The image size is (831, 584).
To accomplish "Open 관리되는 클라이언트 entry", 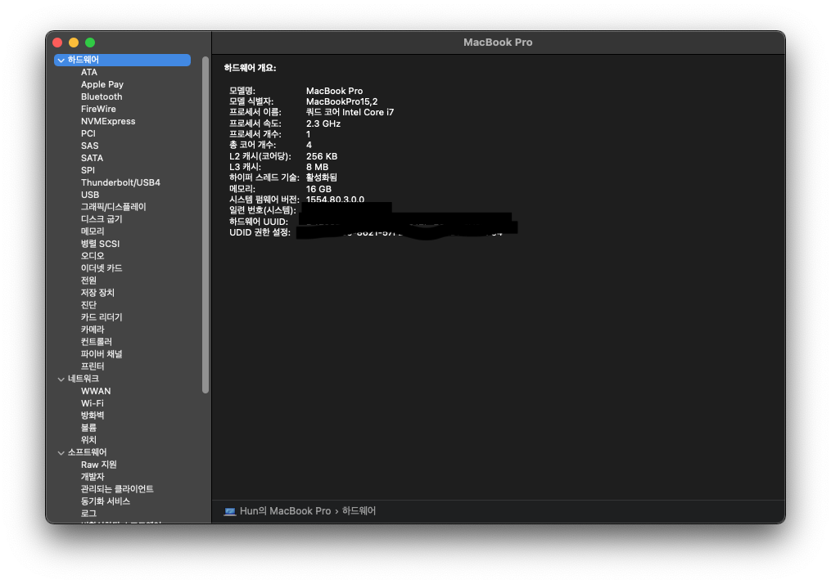I will [117, 488].
